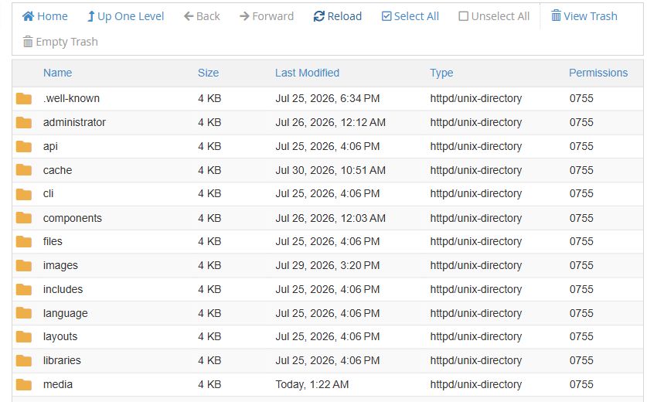The height and width of the screenshot is (402, 647).
Task: Select the cli folder name
Action: 48,193
